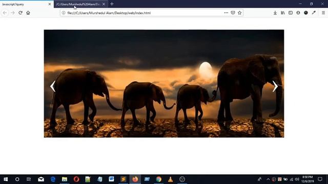Open Microsoft Edge from taskbar
Viewport: 328px width, 184px height.
[53, 179]
